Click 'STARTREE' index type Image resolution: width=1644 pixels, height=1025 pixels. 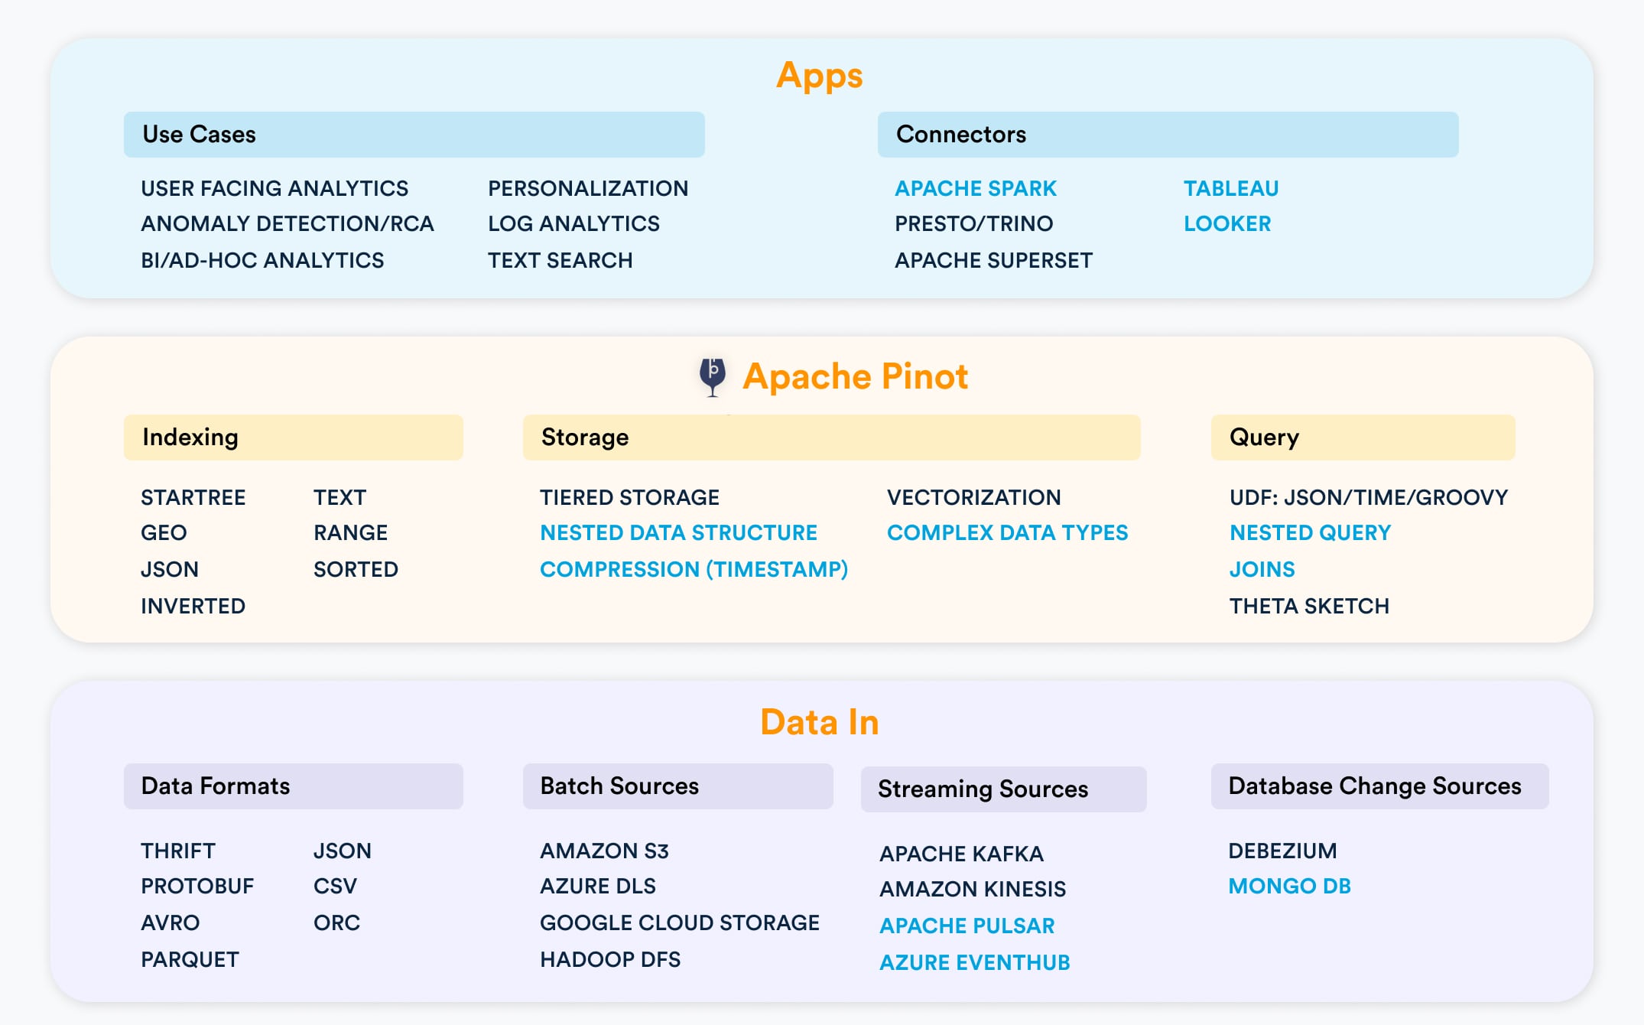click(193, 497)
